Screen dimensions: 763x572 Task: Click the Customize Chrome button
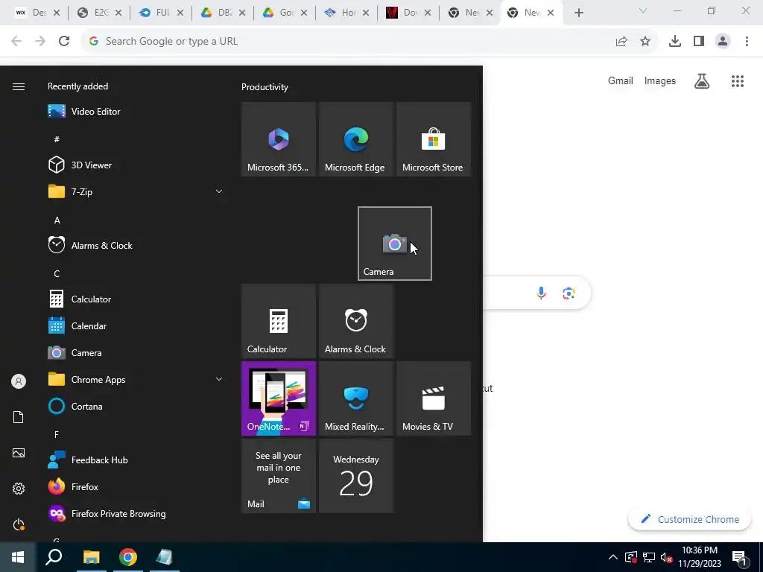tap(690, 519)
